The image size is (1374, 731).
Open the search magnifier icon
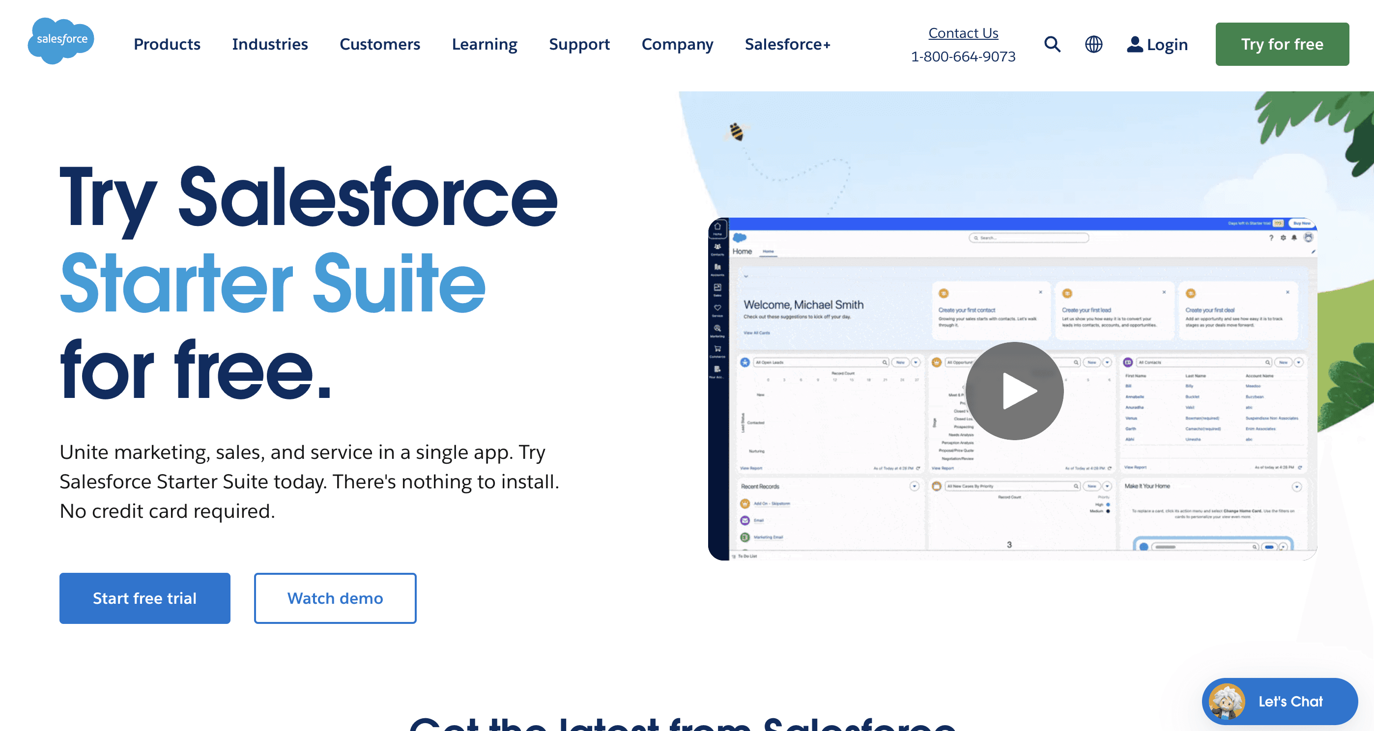(x=1052, y=44)
